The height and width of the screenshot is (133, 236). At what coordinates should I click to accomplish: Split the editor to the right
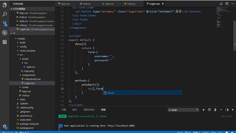coord(227,4)
